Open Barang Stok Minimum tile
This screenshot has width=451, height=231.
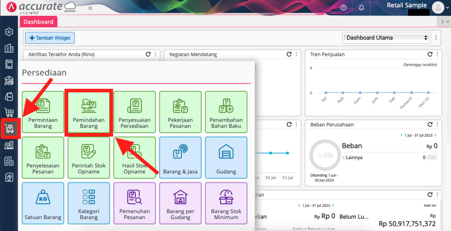(x=226, y=203)
